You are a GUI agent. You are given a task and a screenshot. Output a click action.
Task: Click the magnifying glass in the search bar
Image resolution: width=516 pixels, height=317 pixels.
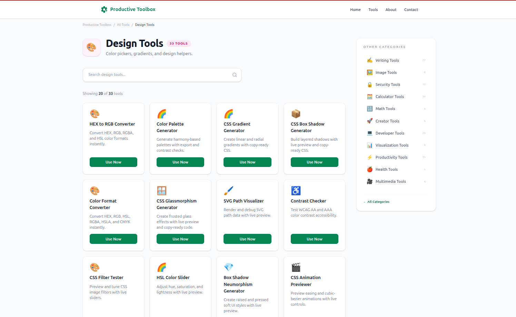click(x=235, y=75)
